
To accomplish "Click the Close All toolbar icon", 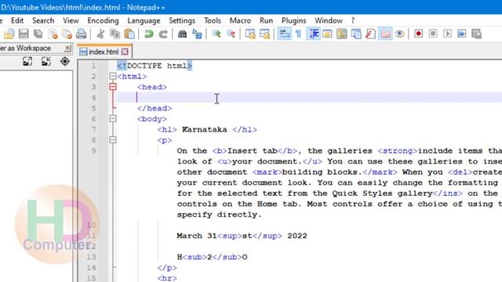I will point(67,34).
